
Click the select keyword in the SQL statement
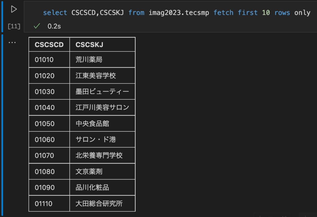coord(55,13)
